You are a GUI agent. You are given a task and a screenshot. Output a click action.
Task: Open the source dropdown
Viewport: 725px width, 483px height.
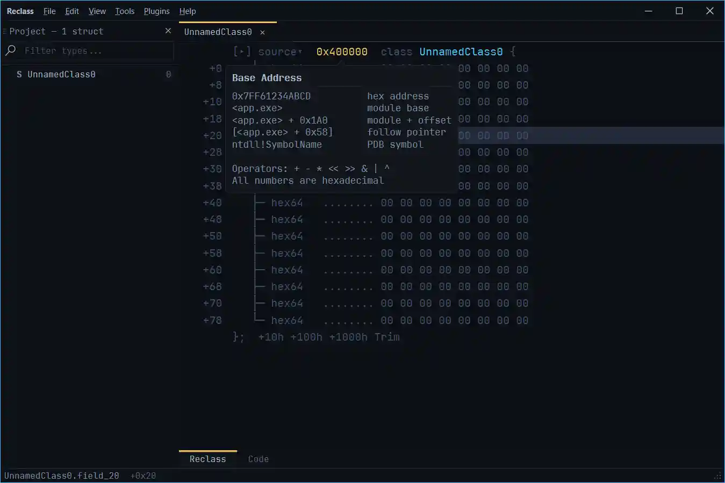(279, 52)
